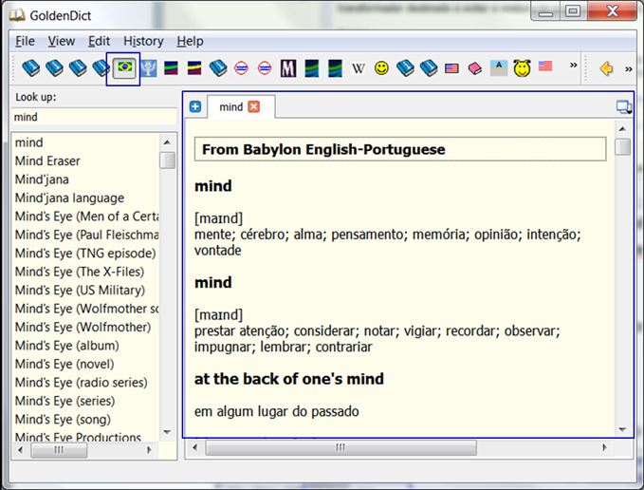Screen dimensions: 644x490
Task: Select 'Mind's Eye (series)' entry
Action: click(64, 401)
